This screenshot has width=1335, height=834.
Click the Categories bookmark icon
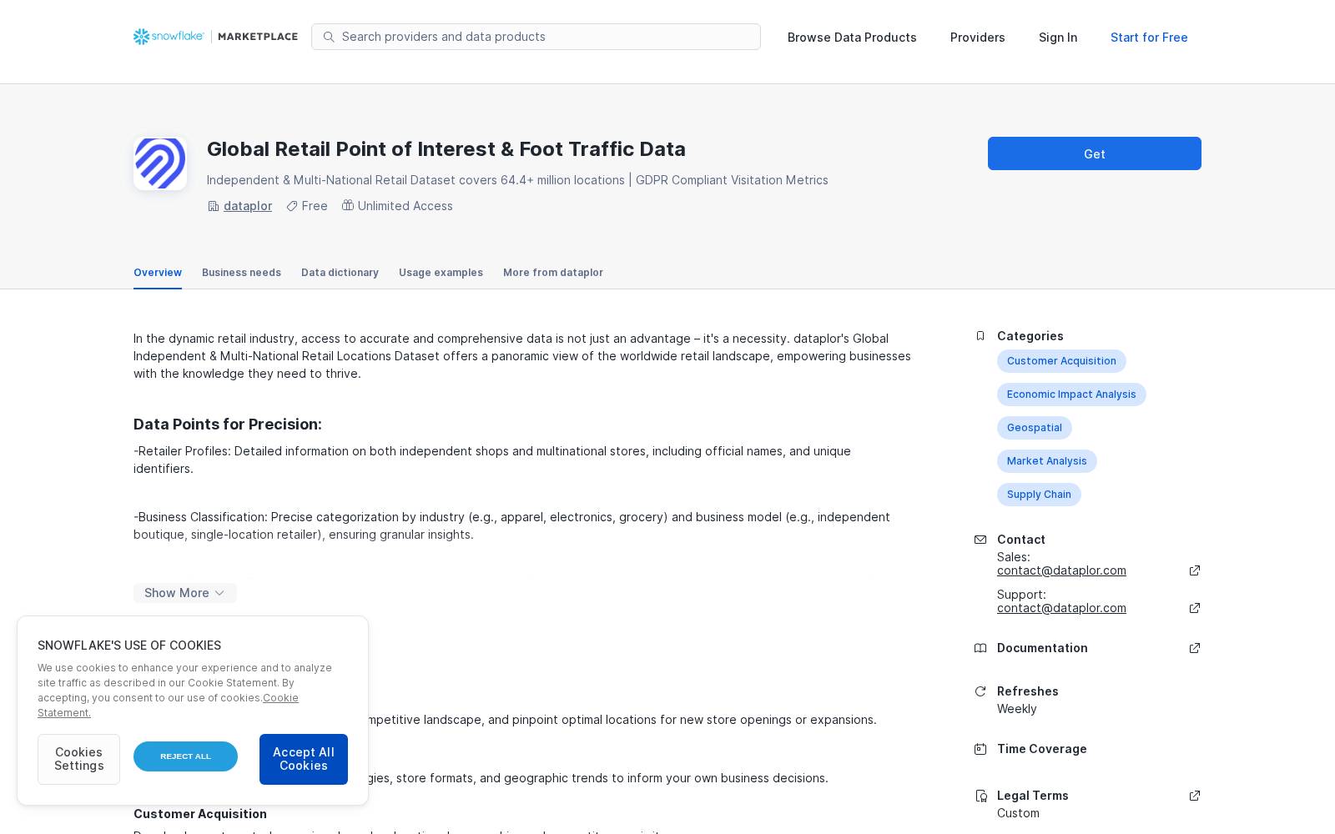(980, 336)
